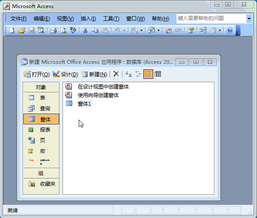The width and height of the screenshot is (257, 218).
Task: Click the Script Editor chain icon
Action: [x=178, y=31]
